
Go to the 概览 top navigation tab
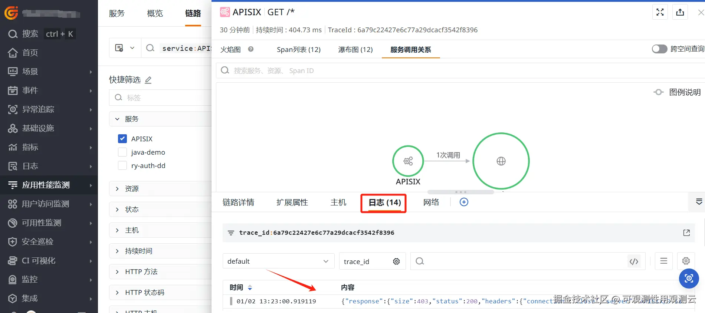[155, 13]
